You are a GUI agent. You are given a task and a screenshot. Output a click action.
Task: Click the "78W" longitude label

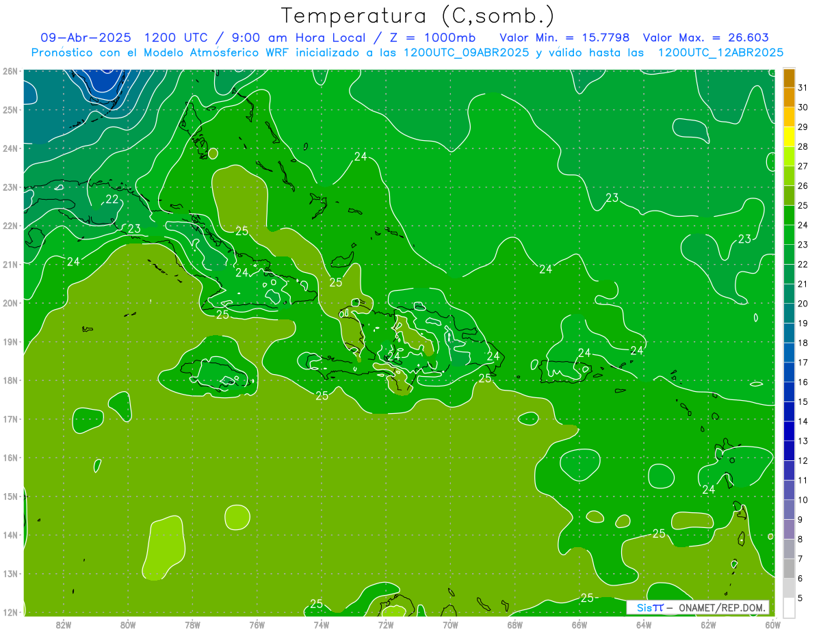(x=192, y=624)
